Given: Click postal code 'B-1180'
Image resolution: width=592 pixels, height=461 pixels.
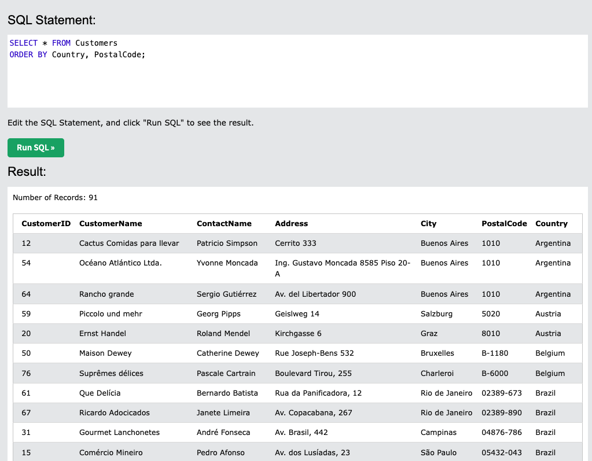Looking at the screenshot, I should [495, 353].
